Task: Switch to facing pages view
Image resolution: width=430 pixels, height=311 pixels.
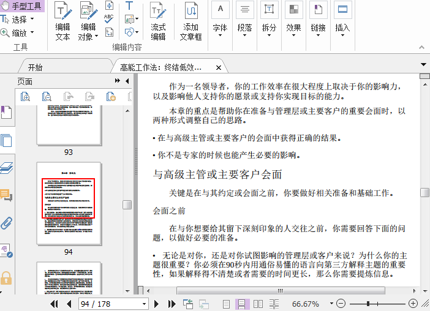Action: [258, 304]
